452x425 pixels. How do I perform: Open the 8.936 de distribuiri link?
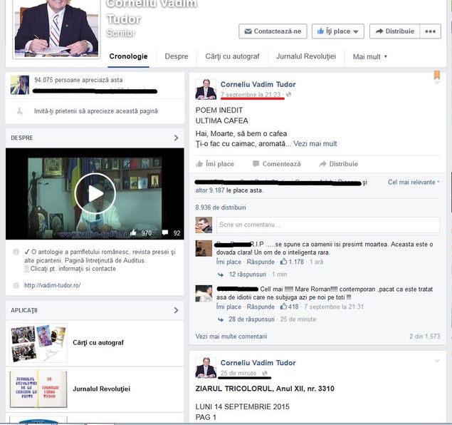pyautogui.click(x=221, y=208)
